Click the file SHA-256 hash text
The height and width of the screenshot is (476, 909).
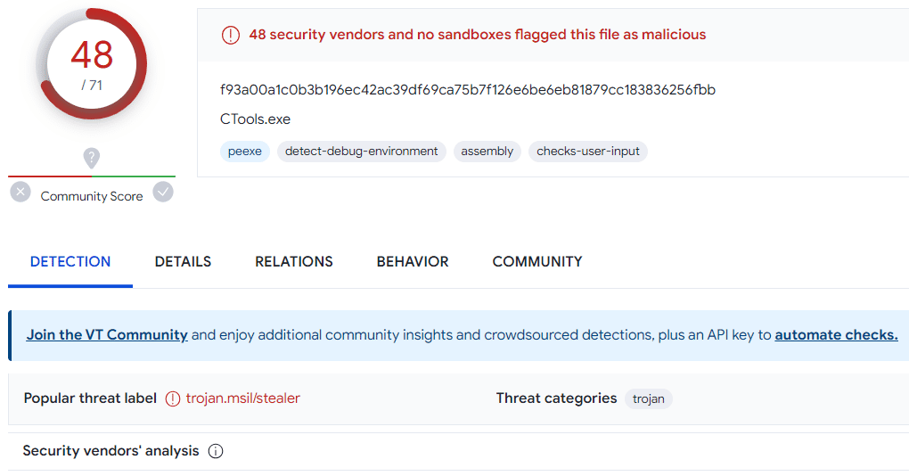tap(468, 90)
